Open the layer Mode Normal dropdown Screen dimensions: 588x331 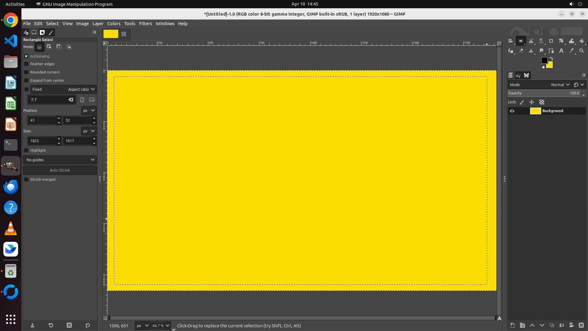(x=560, y=85)
